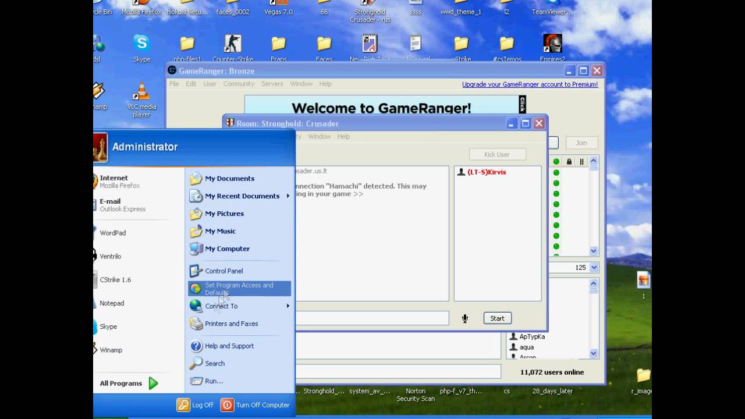Open Empires2 desktop icon

[553, 48]
